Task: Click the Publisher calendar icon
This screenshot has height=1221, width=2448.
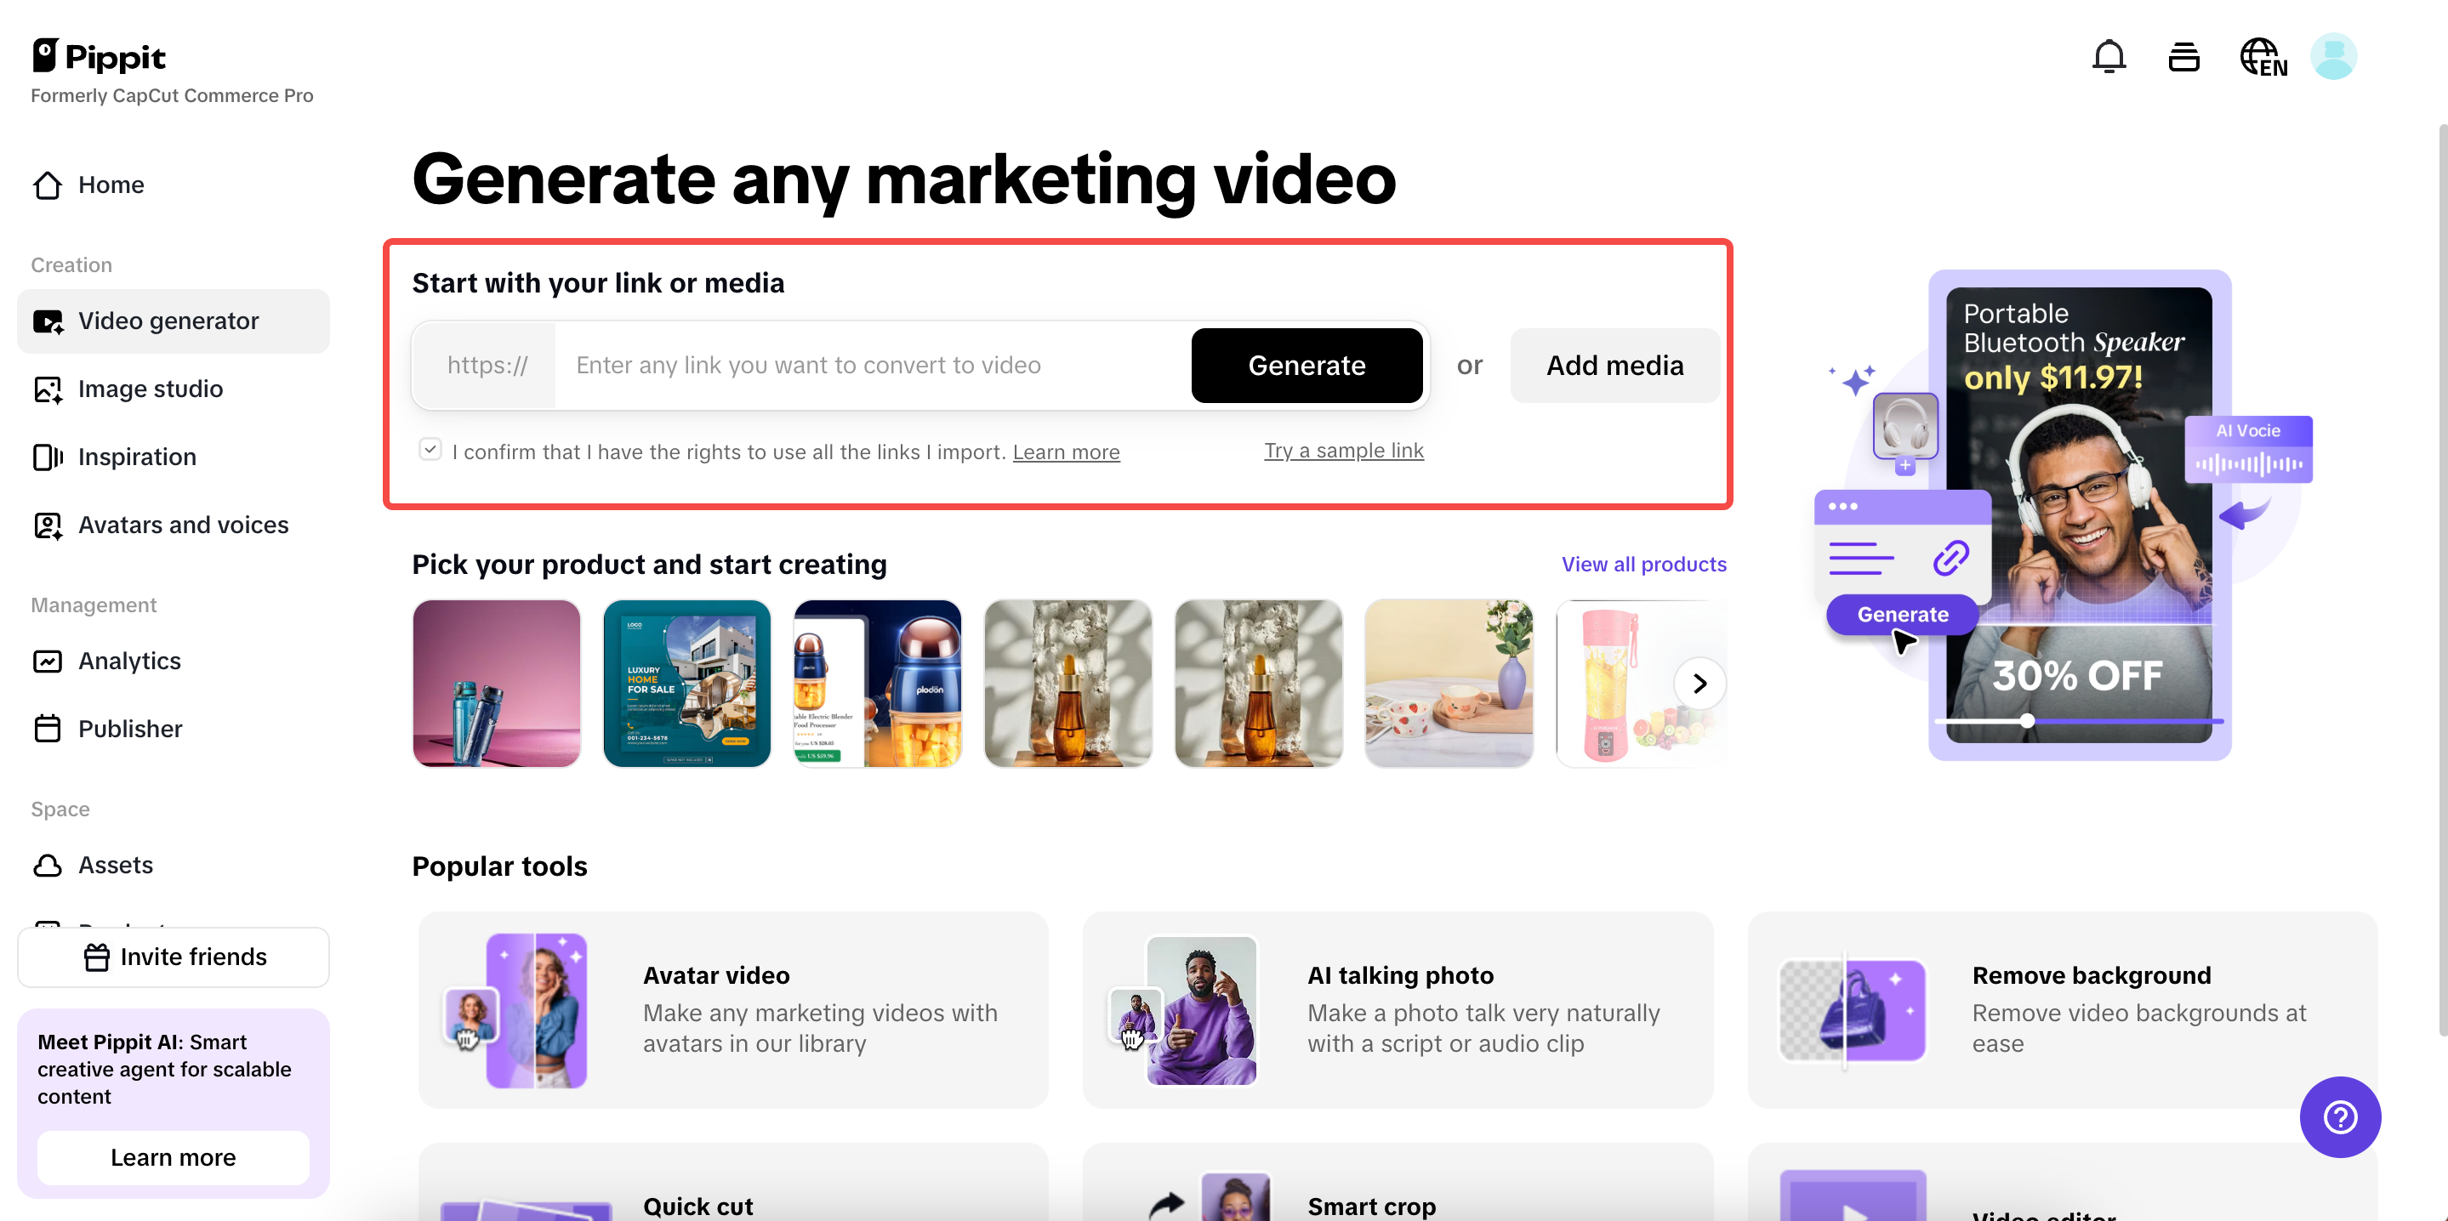Action: tap(48, 729)
